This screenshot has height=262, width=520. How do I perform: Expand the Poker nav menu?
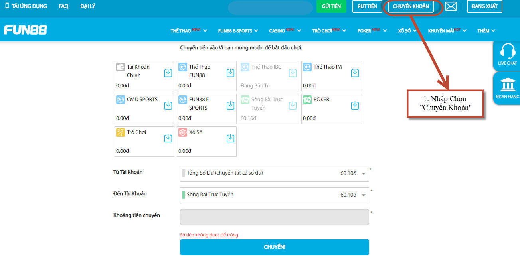click(x=372, y=31)
